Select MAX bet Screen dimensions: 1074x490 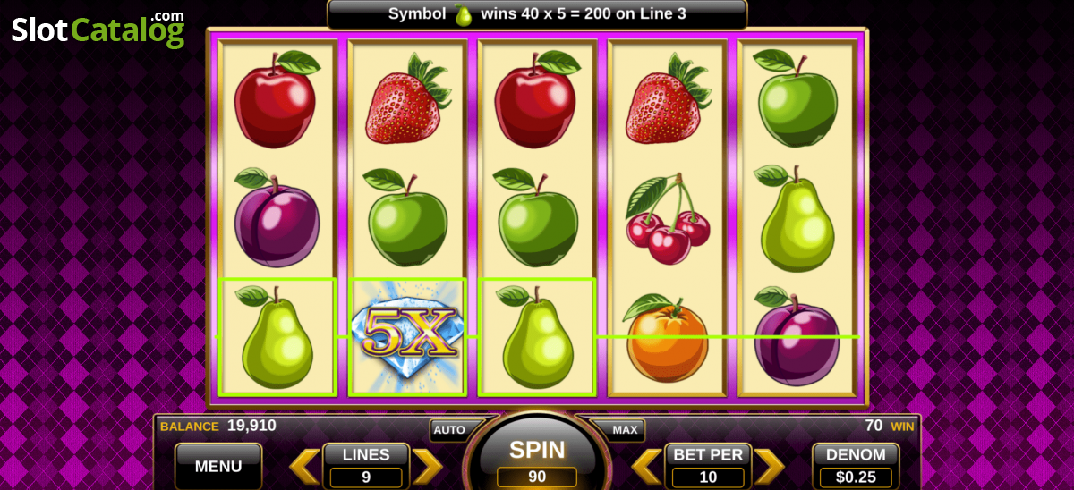(x=624, y=430)
